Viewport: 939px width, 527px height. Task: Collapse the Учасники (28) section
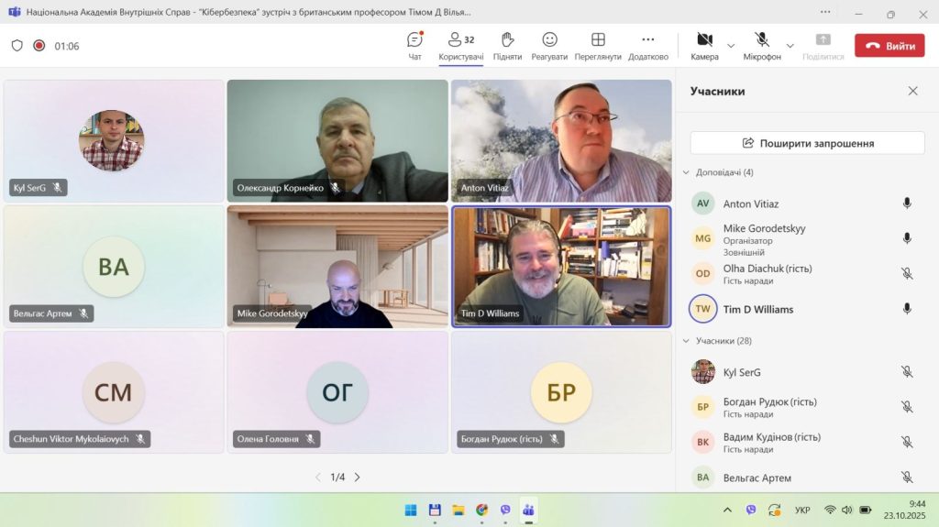click(x=686, y=341)
